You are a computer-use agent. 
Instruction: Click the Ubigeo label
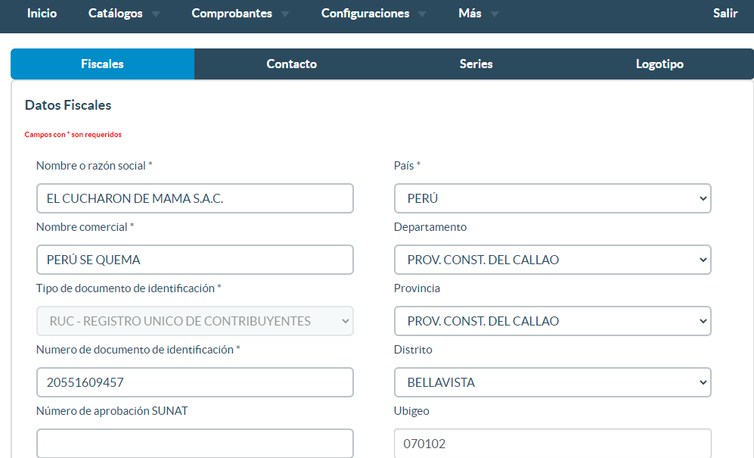(x=411, y=411)
